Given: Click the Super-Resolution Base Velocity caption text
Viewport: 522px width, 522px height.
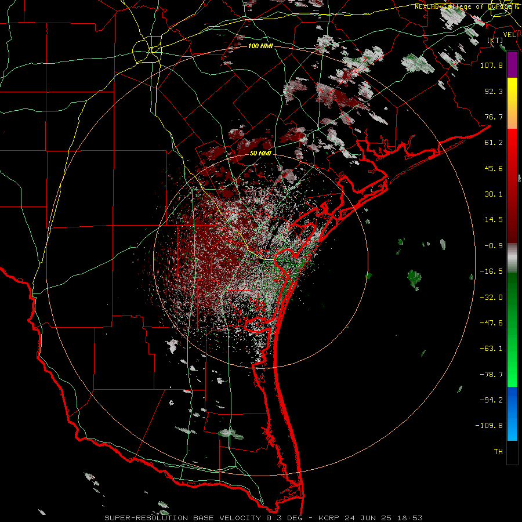Looking at the screenshot, I should coord(263,518).
